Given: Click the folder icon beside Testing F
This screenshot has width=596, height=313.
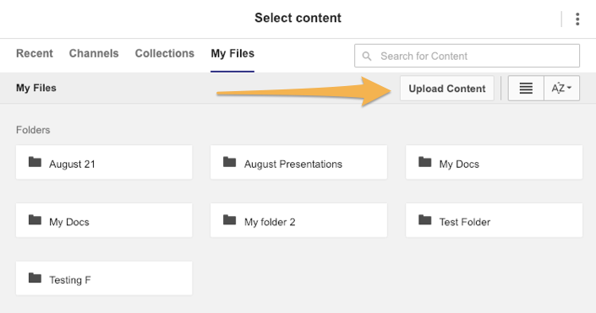Looking at the screenshot, I should (35, 278).
